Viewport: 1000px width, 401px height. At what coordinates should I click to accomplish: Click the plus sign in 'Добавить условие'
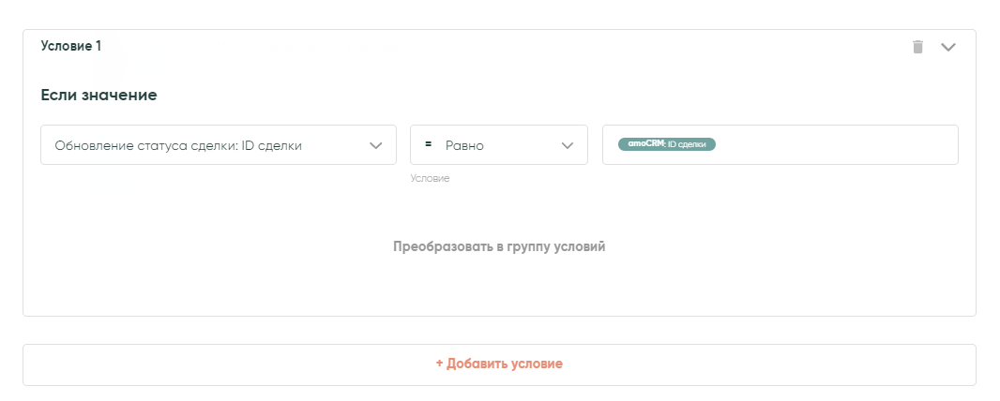(439, 364)
